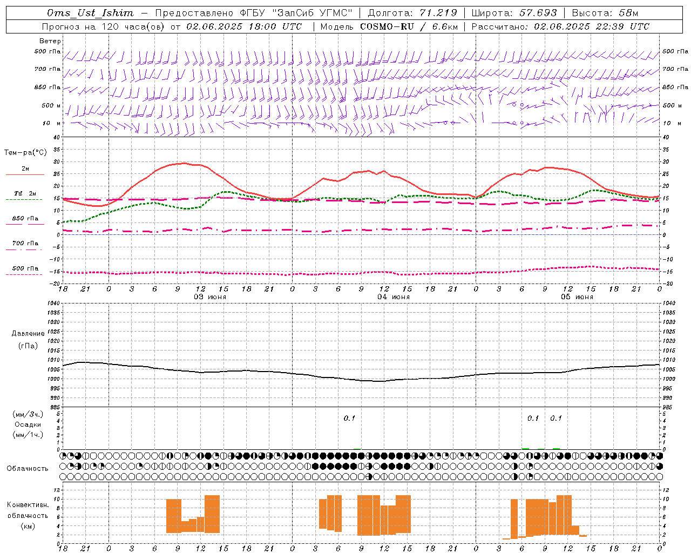Viewport: 691px width, 553px height.
Task: Click the Td 2м dew point legend entry
Action: [25, 193]
